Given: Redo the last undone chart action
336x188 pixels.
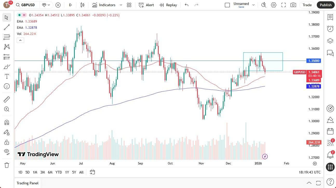Looking at the screenshot, I should (196, 5).
